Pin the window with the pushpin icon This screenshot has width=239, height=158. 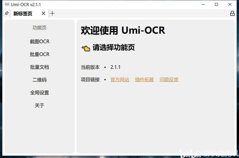[x=6, y=13]
